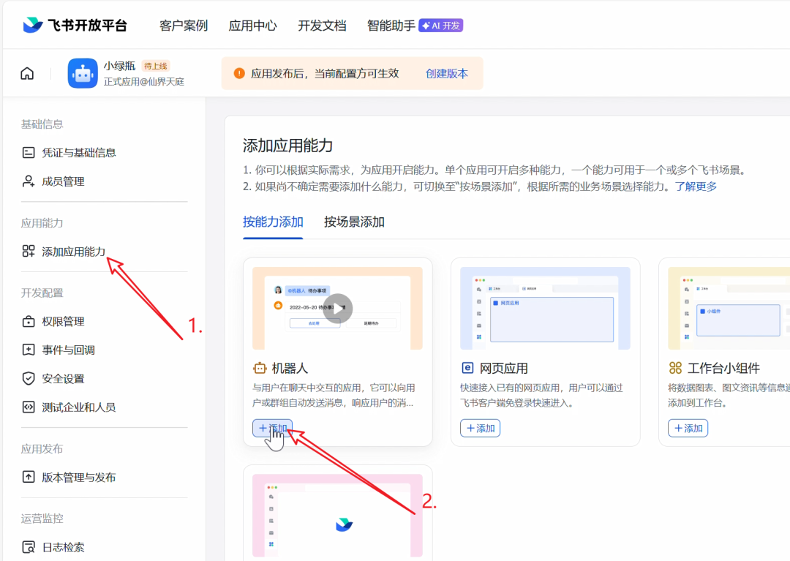This screenshot has height=561, width=790.
Task: Click the 创建版本 link
Action: click(x=446, y=74)
